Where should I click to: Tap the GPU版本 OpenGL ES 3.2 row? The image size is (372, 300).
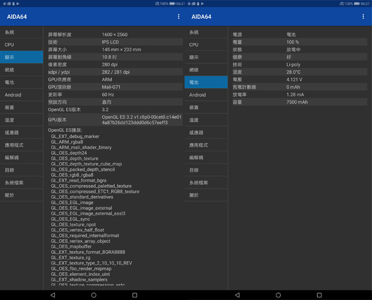click(x=114, y=120)
